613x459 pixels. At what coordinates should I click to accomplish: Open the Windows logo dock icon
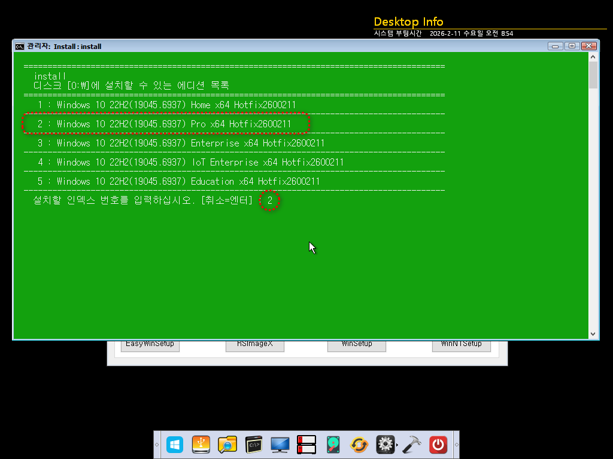tap(175, 445)
